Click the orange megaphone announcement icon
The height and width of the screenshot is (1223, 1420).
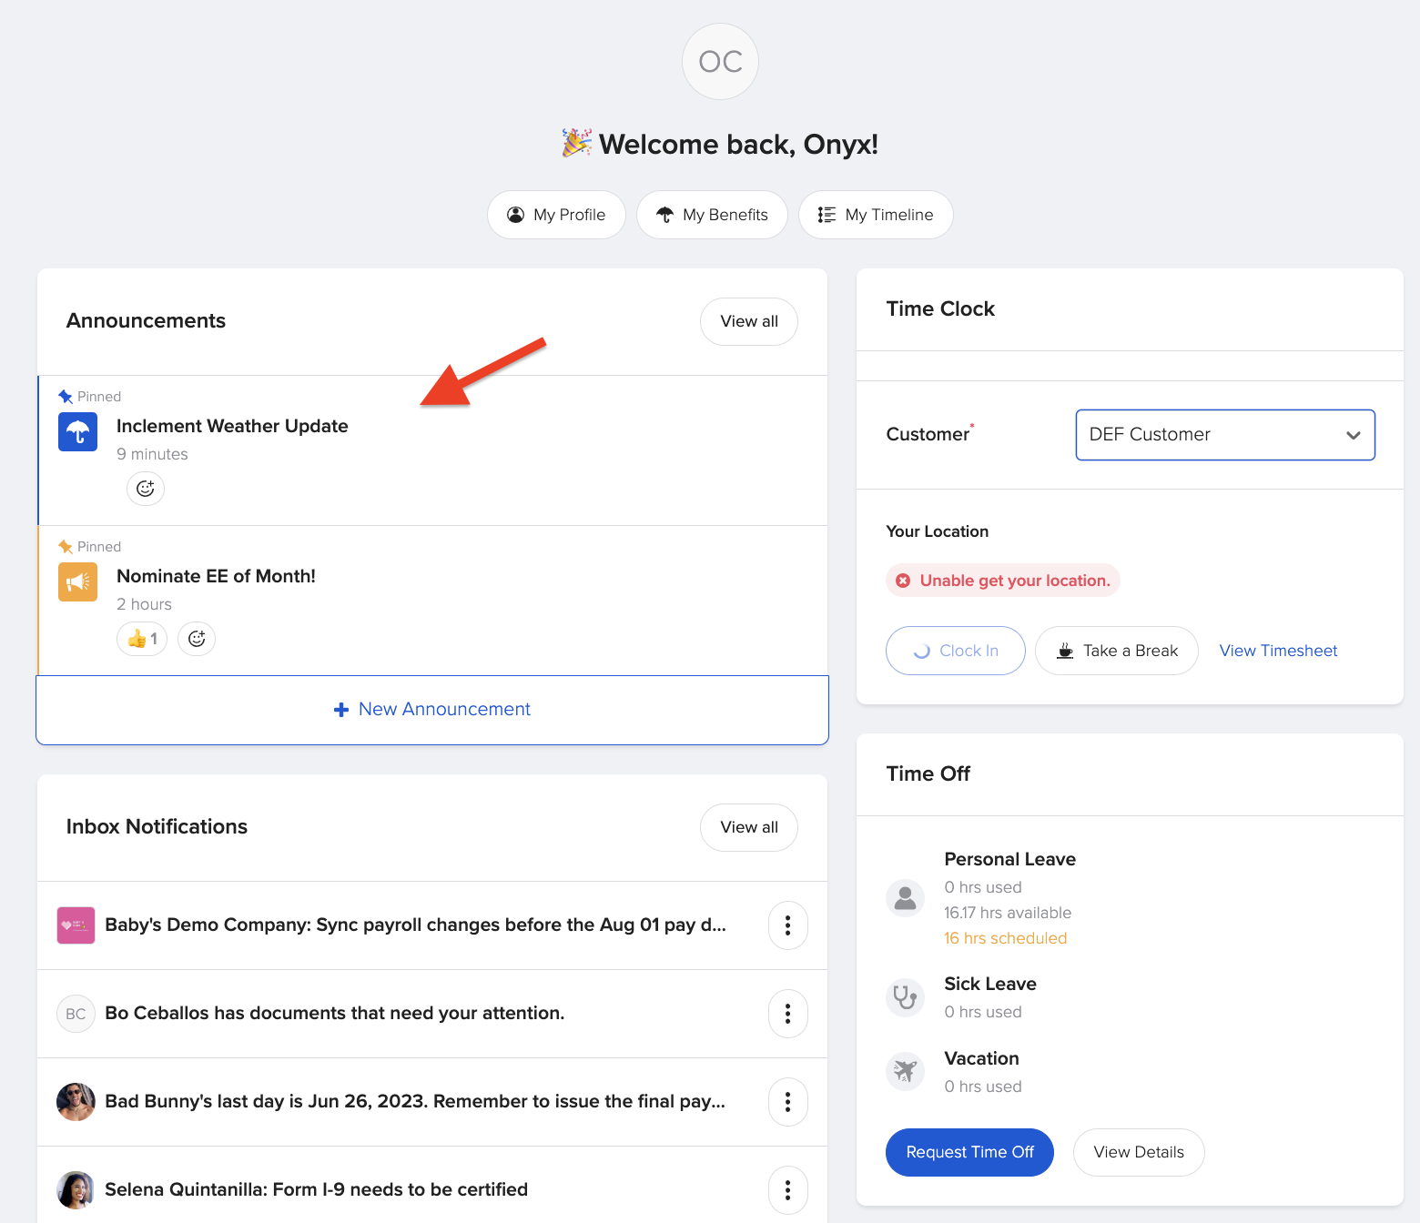pos(78,582)
